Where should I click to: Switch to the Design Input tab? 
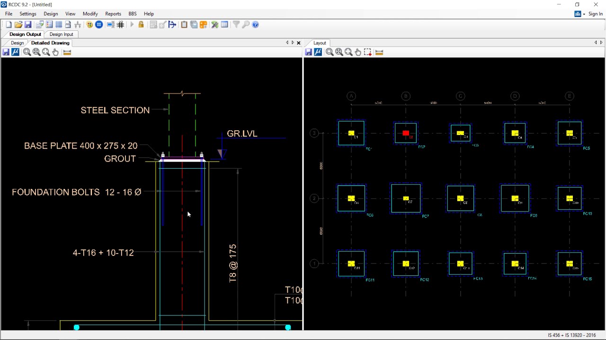[61, 34]
